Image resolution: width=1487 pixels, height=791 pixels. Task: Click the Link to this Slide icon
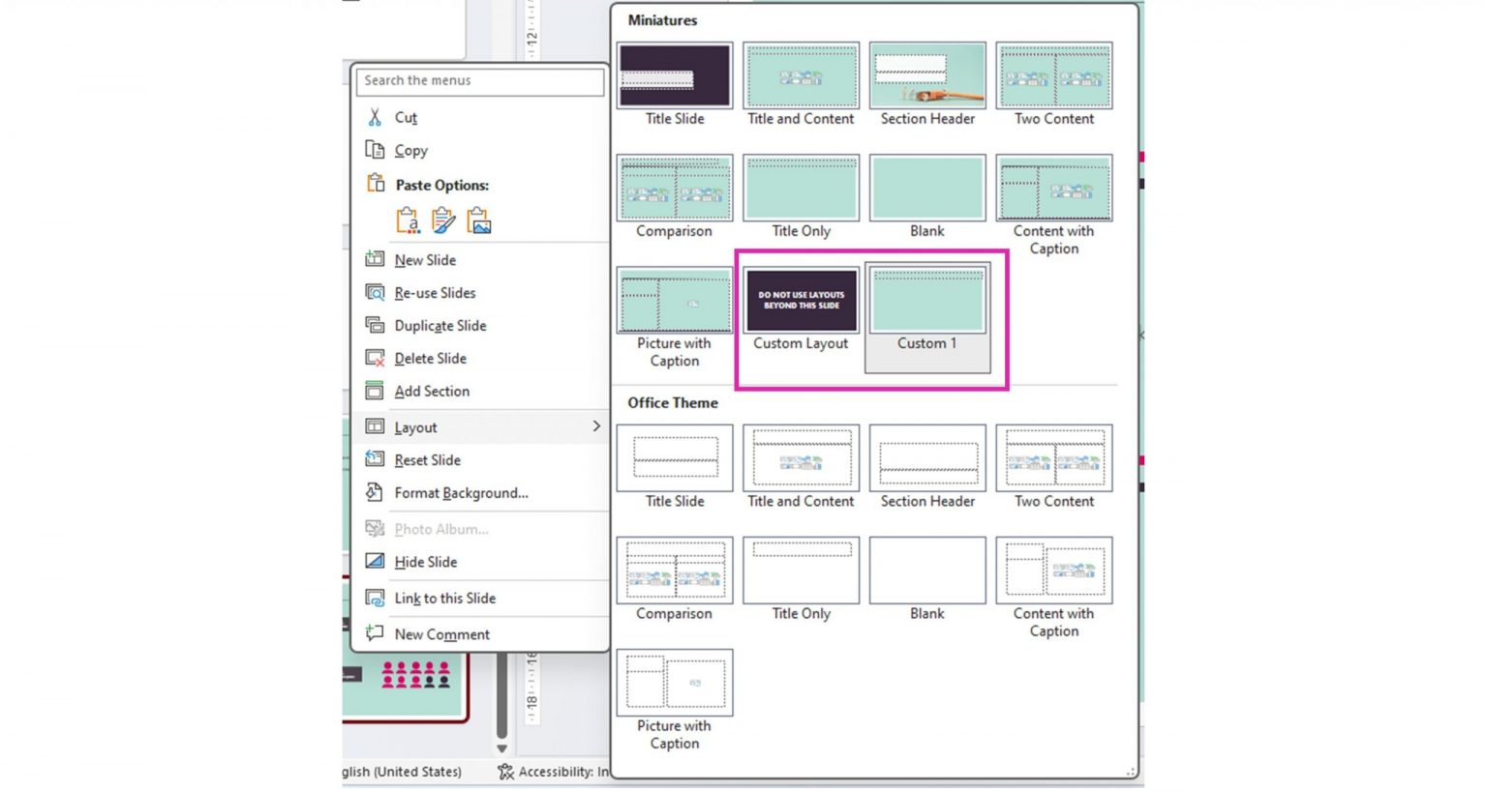tap(375, 598)
